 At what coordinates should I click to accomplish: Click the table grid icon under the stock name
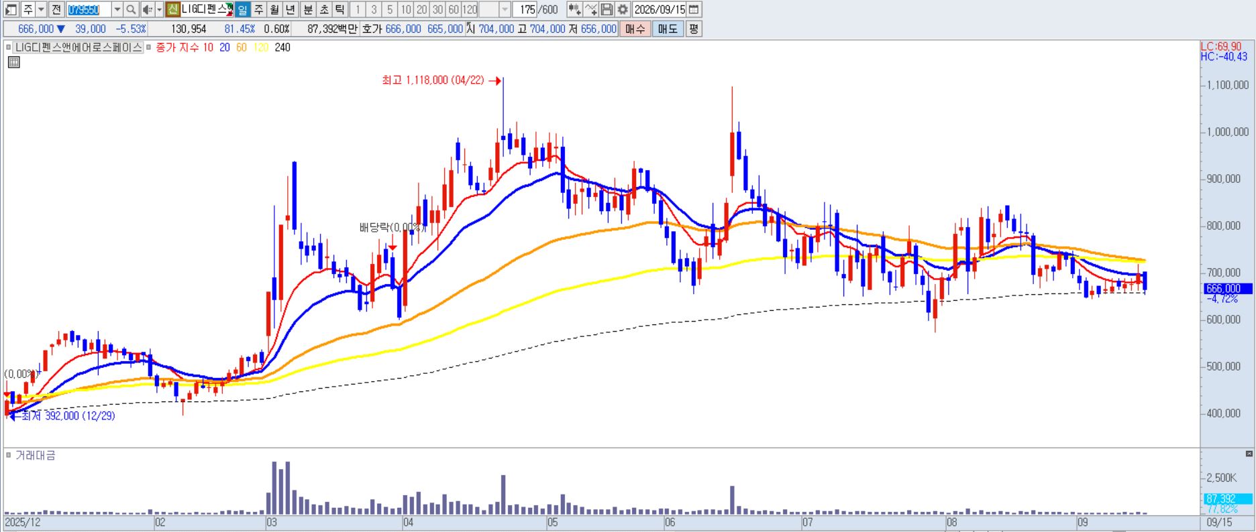(13, 62)
